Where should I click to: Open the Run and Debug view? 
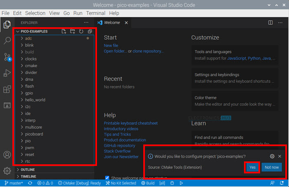[x=7, y=73]
